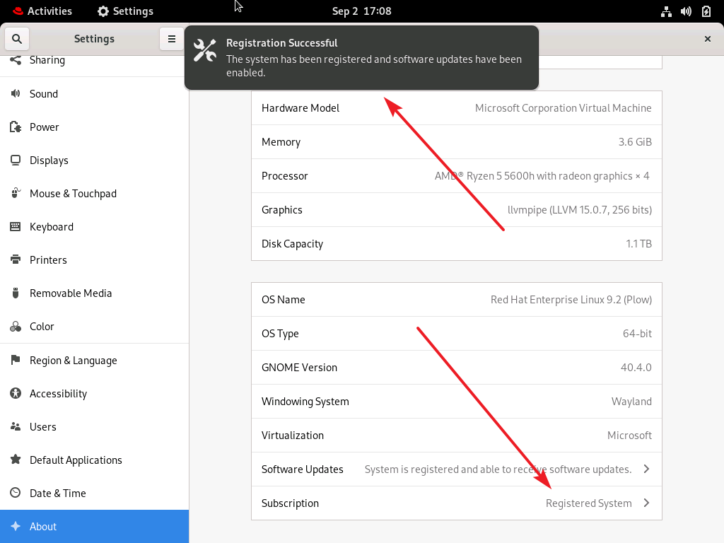Select the Keyboard sidebar label

point(52,227)
